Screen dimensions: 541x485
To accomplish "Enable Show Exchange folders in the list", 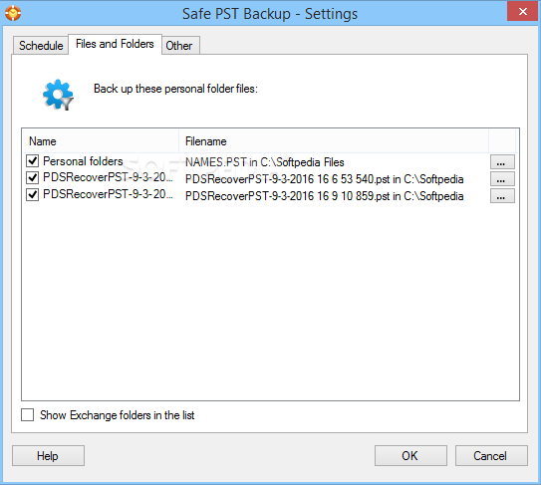I will [x=27, y=415].
